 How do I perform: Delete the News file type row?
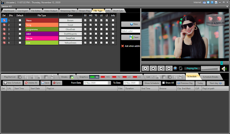[4, 20]
